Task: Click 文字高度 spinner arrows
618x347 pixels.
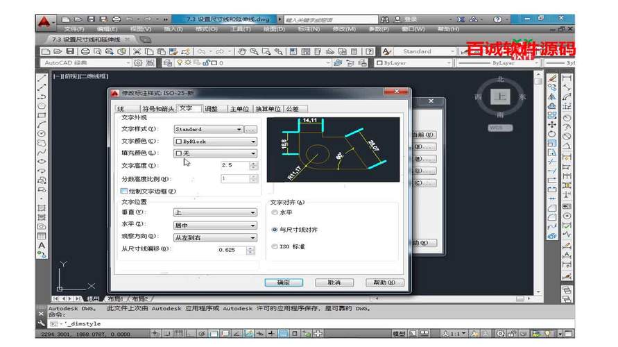Action: click(254, 166)
